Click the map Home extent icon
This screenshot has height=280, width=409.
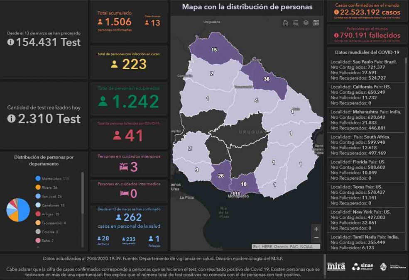tap(286, 23)
